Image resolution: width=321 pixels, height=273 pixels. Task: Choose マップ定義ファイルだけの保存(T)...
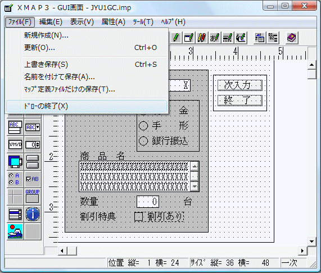[x=87, y=89]
